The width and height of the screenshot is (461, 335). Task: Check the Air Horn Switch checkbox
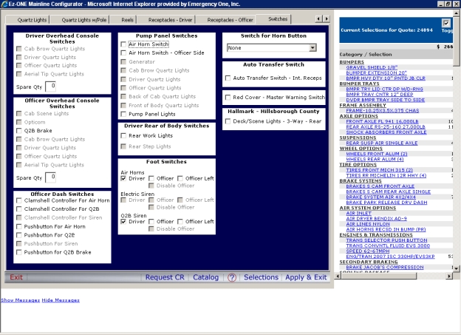tap(123, 44)
